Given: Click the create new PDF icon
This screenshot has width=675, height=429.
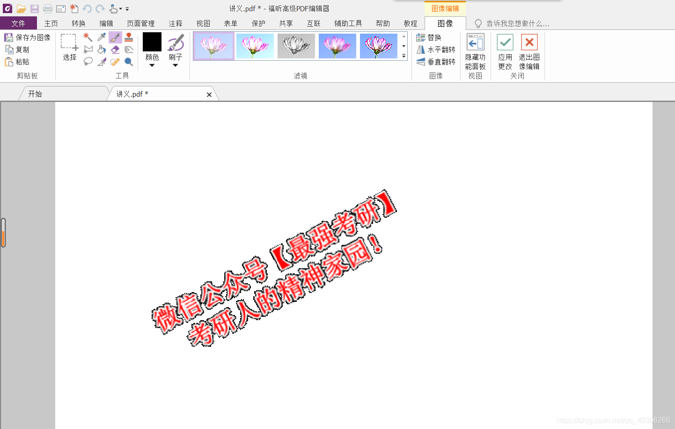Looking at the screenshot, I should [x=74, y=8].
